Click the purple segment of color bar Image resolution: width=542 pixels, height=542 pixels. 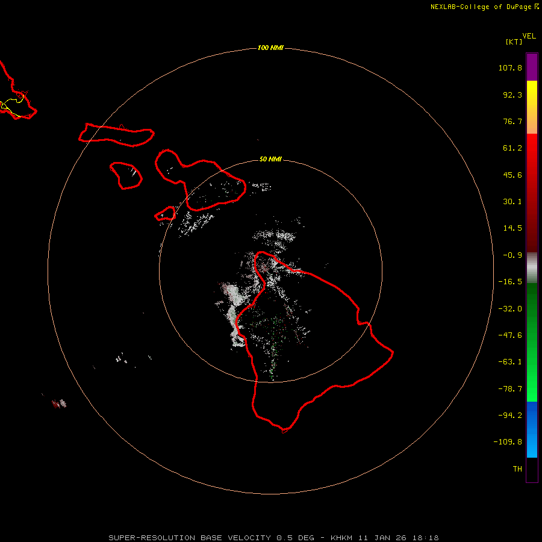coord(532,67)
